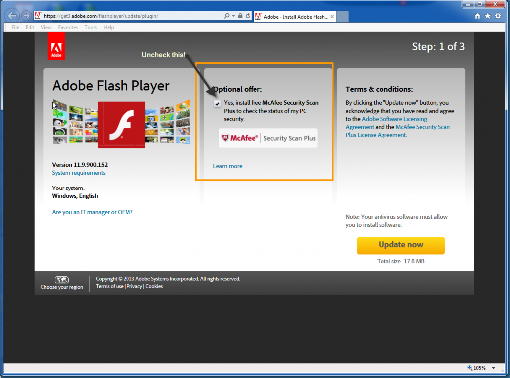Click the Windows, English system text
The image size is (510, 378).
(x=75, y=196)
